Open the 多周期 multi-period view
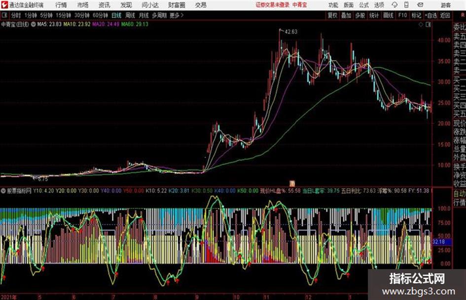The height and width of the screenshot is (300, 466). (159, 15)
